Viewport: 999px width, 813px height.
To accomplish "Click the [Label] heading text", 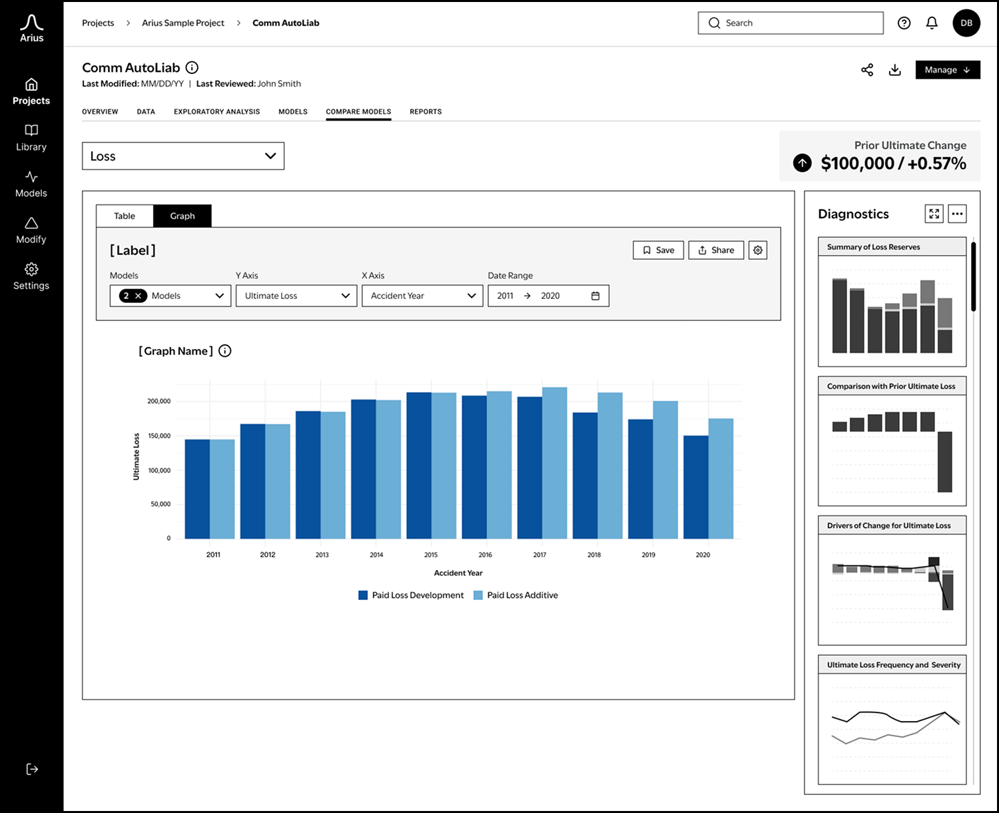I will coord(133,250).
